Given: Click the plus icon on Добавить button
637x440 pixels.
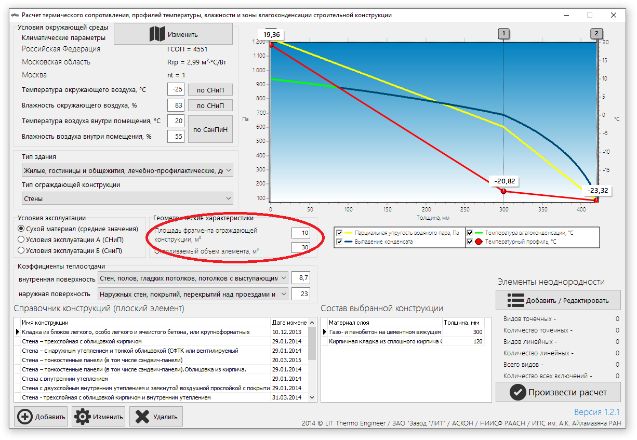Looking at the screenshot, I should pyautogui.click(x=24, y=417).
